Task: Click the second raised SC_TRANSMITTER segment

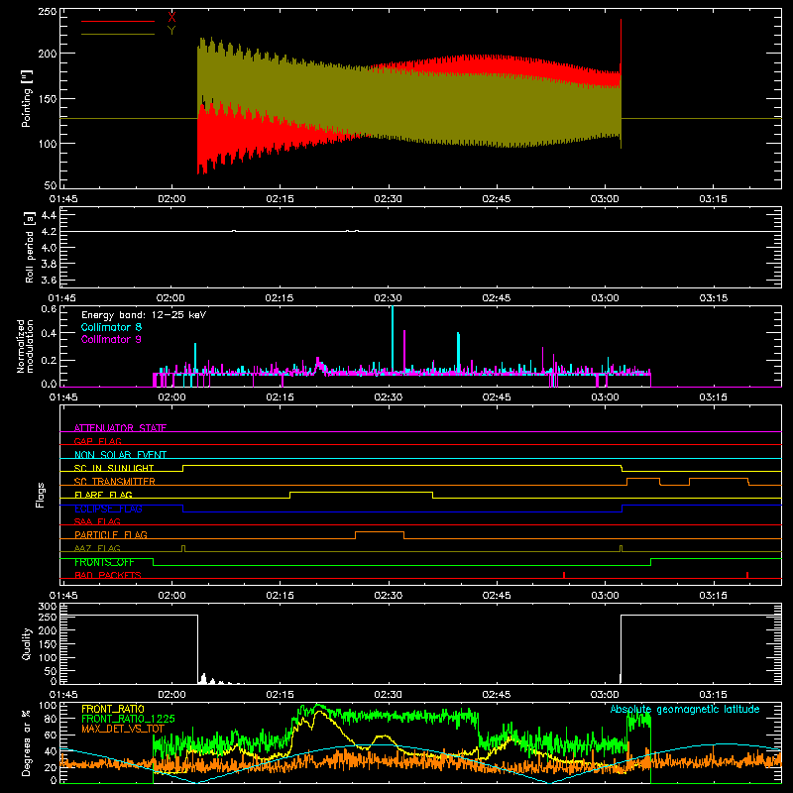Action: pyautogui.click(x=719, y=479)
